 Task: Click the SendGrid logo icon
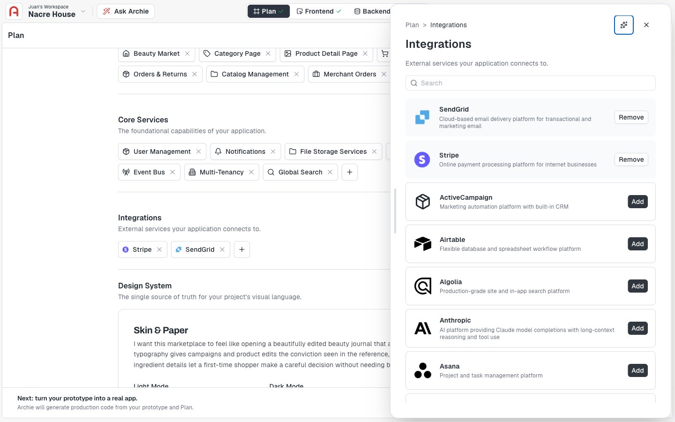pos(422,117)
